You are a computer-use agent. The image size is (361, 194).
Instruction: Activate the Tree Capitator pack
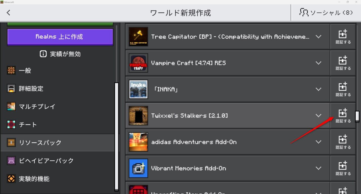[x=343, y=37]
